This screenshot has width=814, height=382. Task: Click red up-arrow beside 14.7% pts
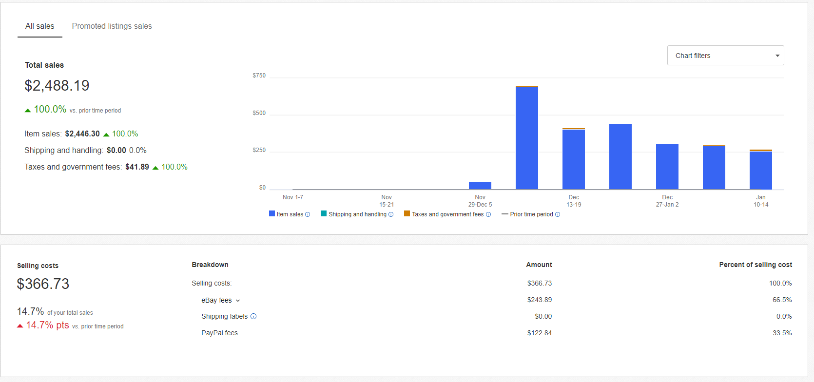pyautogui.click(x=20, y=326)
